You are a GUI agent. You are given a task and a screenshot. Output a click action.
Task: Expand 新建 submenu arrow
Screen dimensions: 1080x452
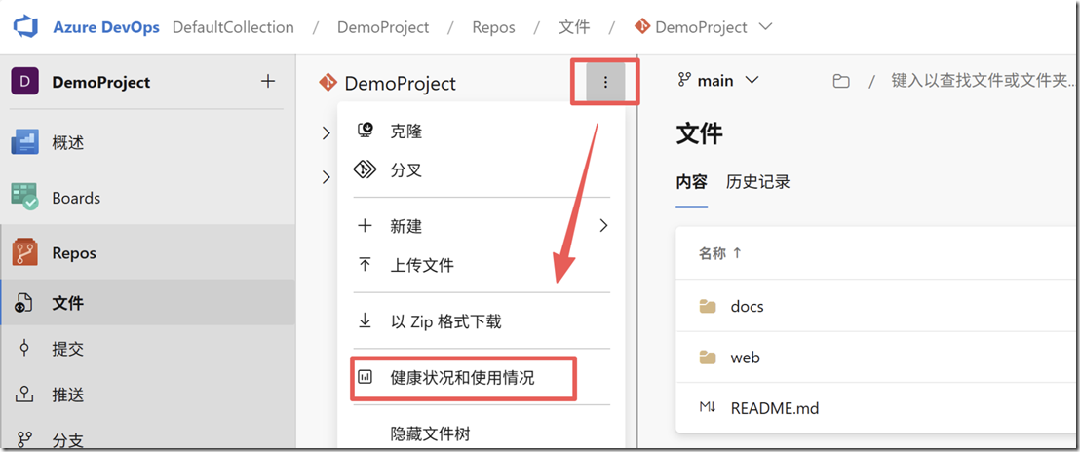pyautogui.click(x=604, y=225)
